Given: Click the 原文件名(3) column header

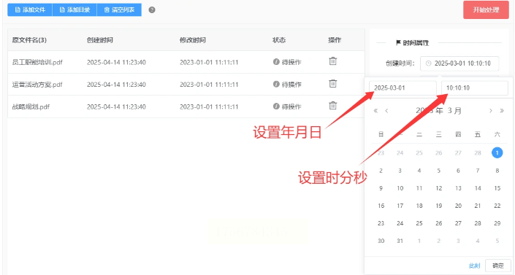Looking at the screenshot, I should point(29,40).
